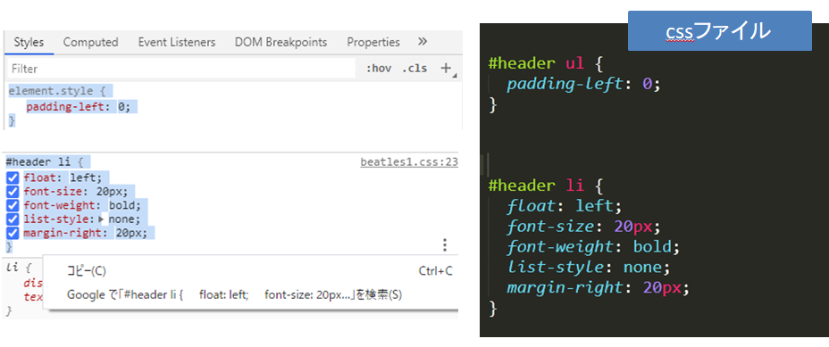
Task: Click font-weight: bold line in editor
Action: click(x=592, y=247)
